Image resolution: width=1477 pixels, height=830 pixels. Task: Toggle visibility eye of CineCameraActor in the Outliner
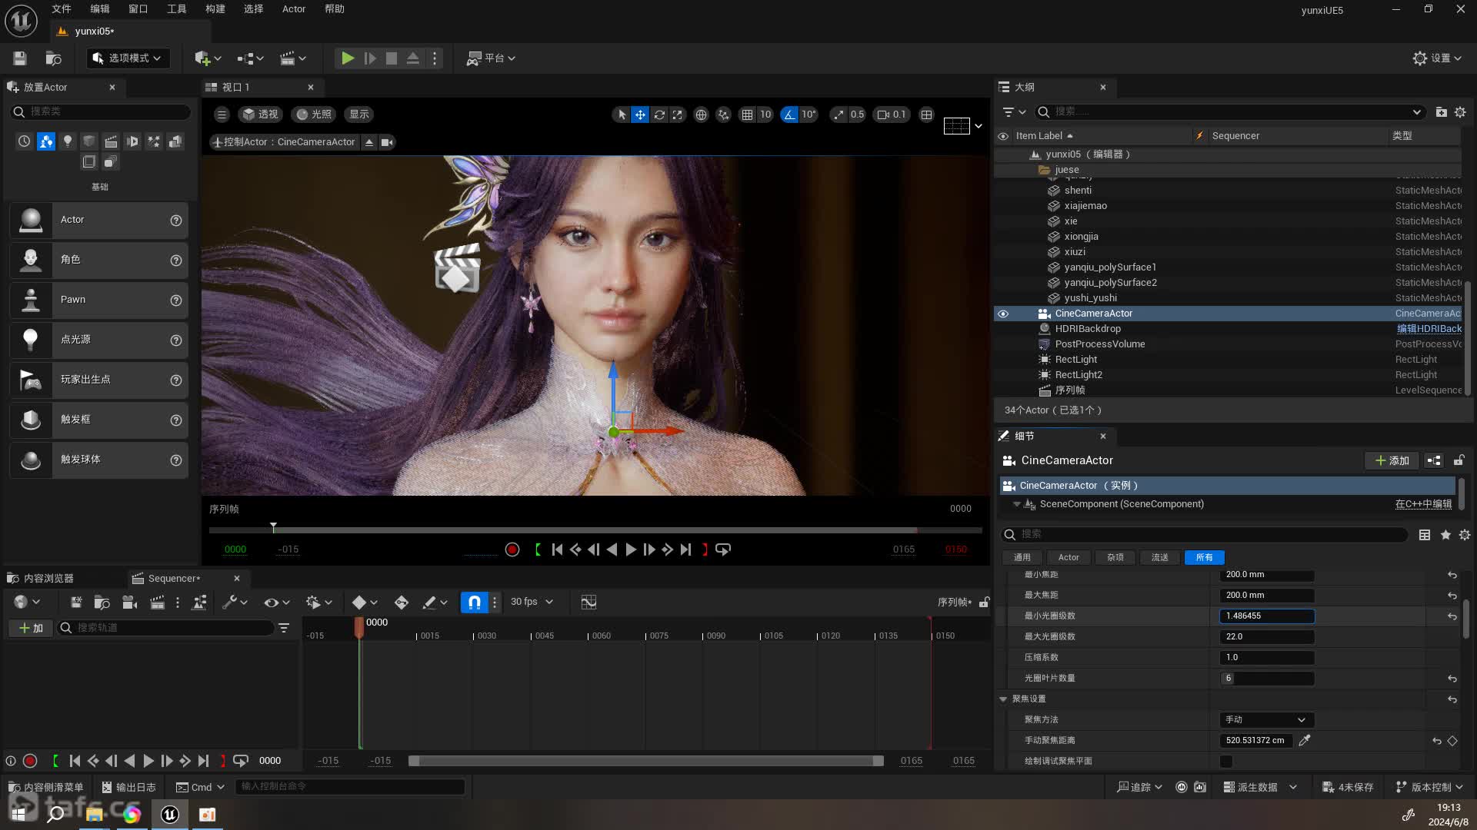click(1003, 314)
